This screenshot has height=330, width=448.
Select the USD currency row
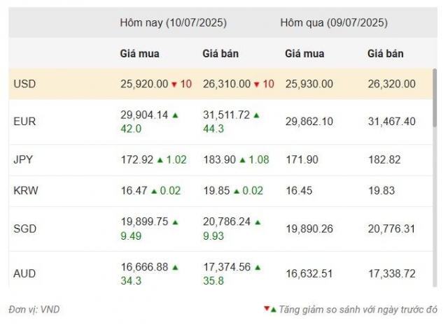click(220, 84)
